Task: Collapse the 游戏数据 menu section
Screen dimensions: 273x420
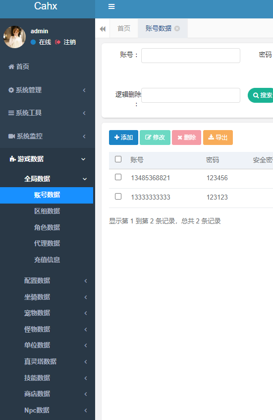Action: coord(48,159)
